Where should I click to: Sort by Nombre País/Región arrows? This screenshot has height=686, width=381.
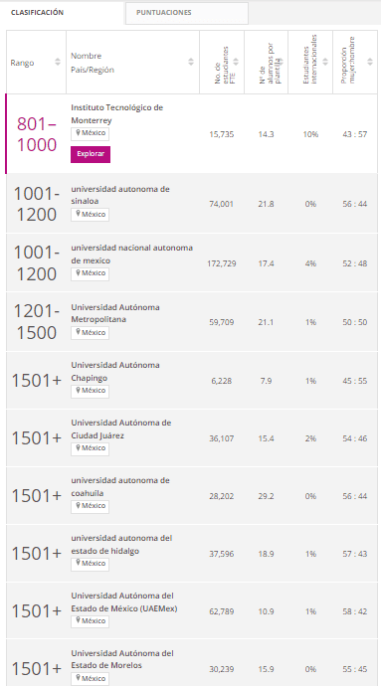(191, 62)
